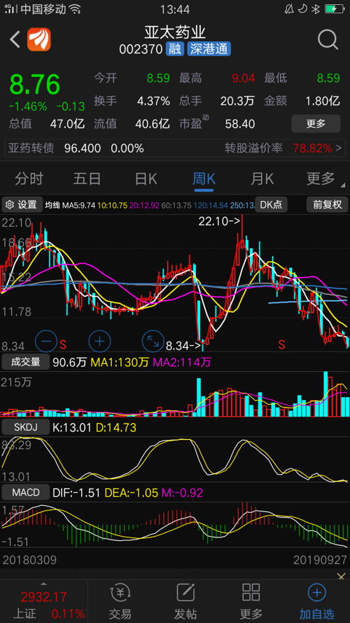Tap the back arrow icon
The image size is (350, 623).
coord(15,40)
